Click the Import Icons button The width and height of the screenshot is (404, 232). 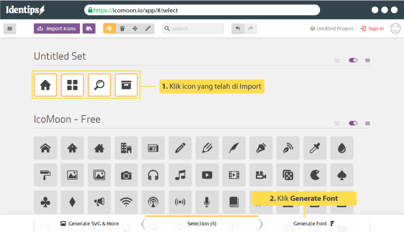tap(57, 29)
